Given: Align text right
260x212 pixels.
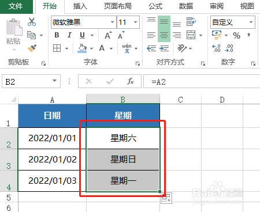Looking at the screenshot, I should pos(177,35).
